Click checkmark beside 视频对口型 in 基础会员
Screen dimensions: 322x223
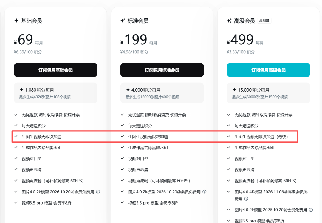pos(16,159)
